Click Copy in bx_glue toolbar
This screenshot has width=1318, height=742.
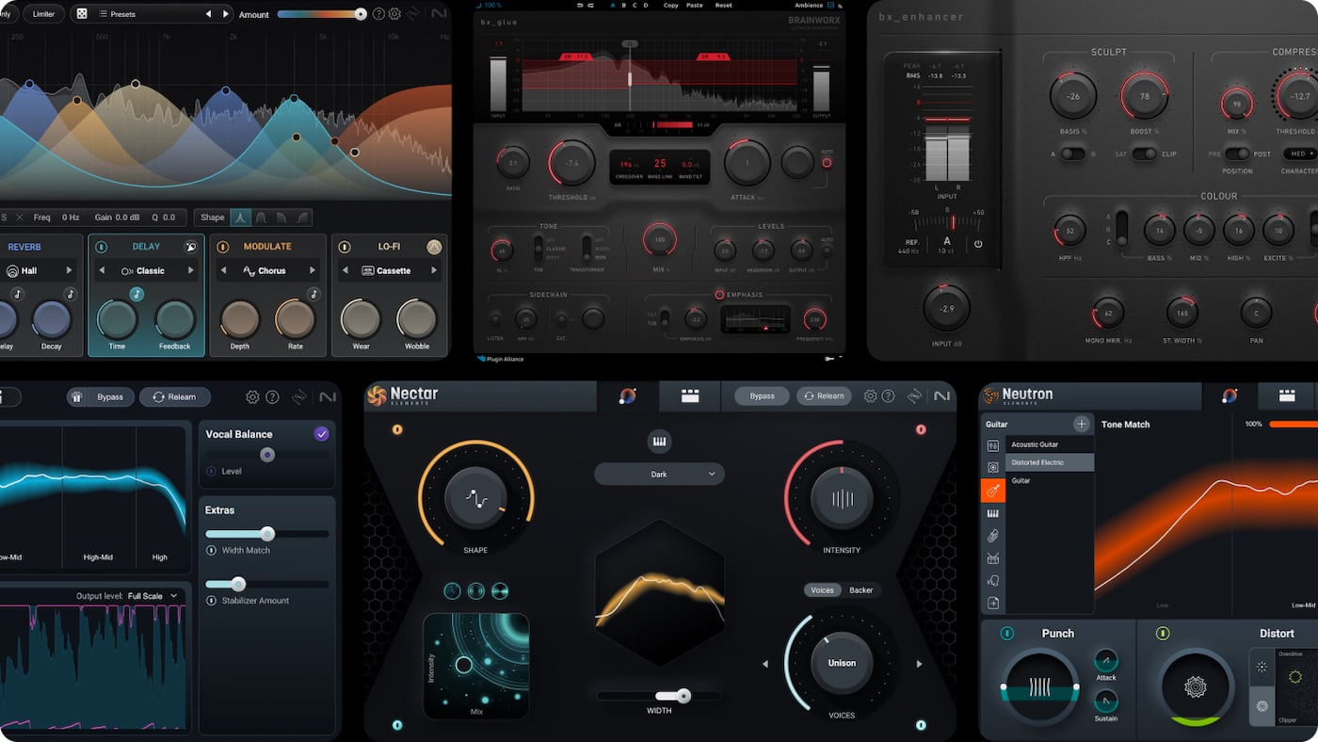click(670, 5)
